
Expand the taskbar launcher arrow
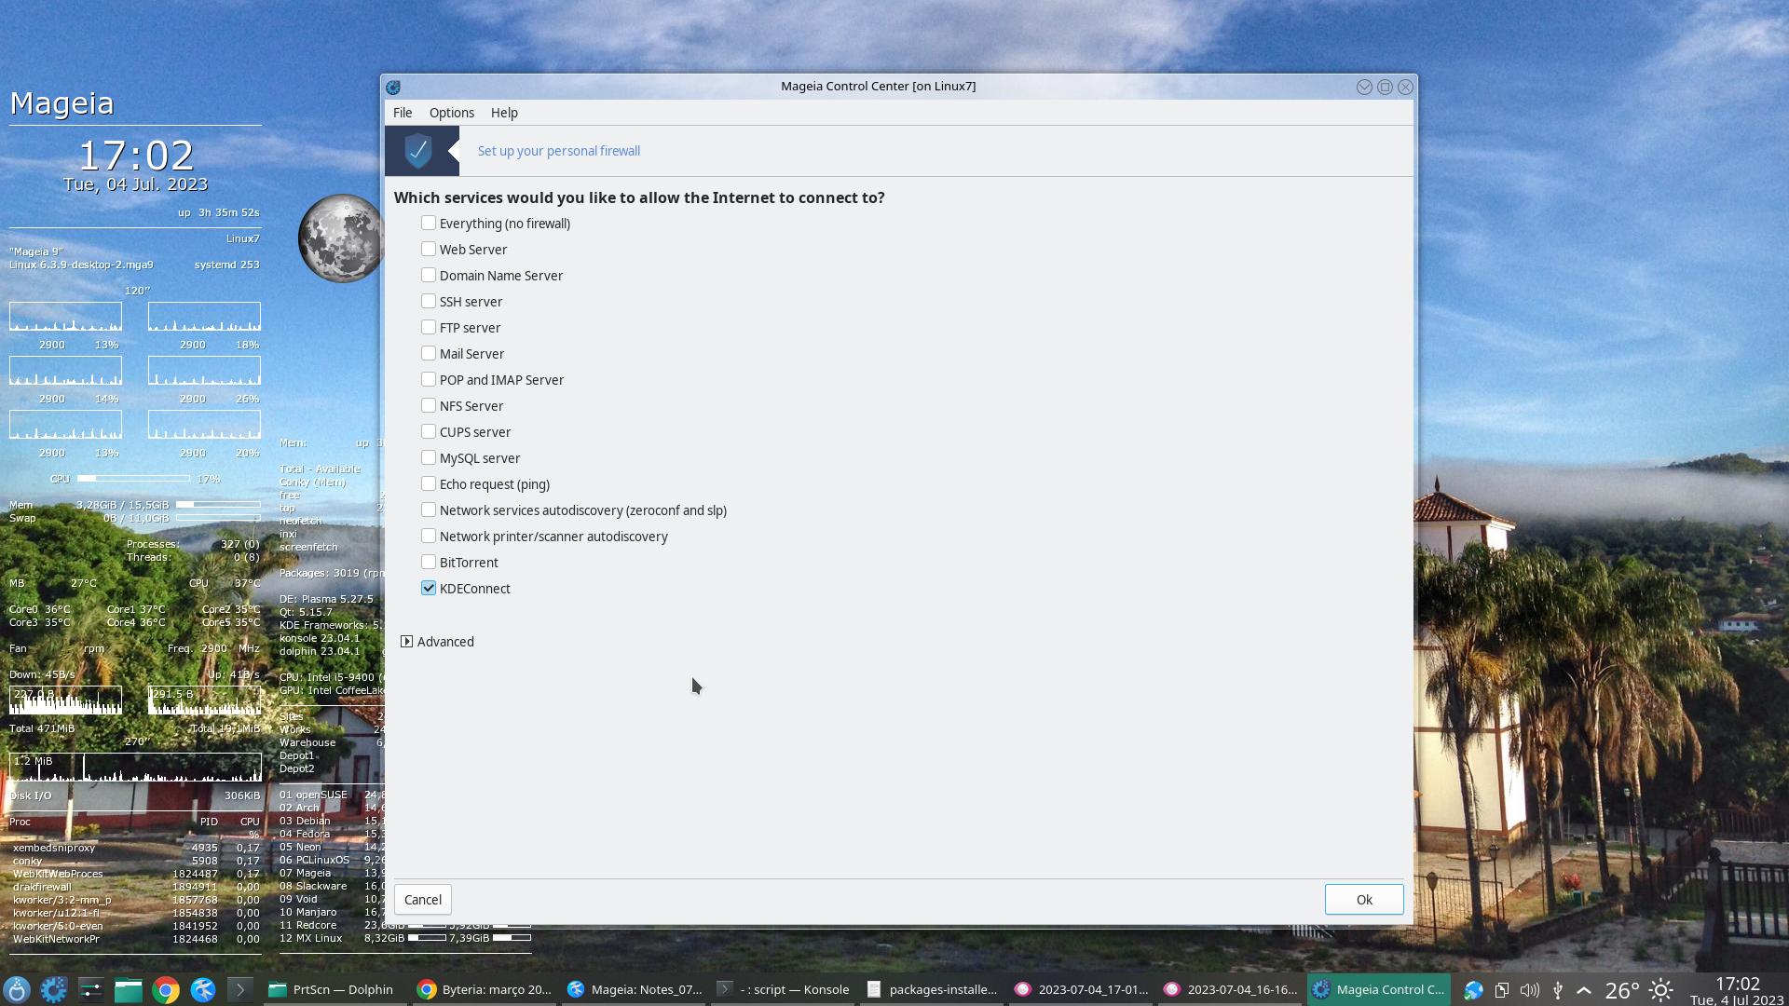pos(239,989)
